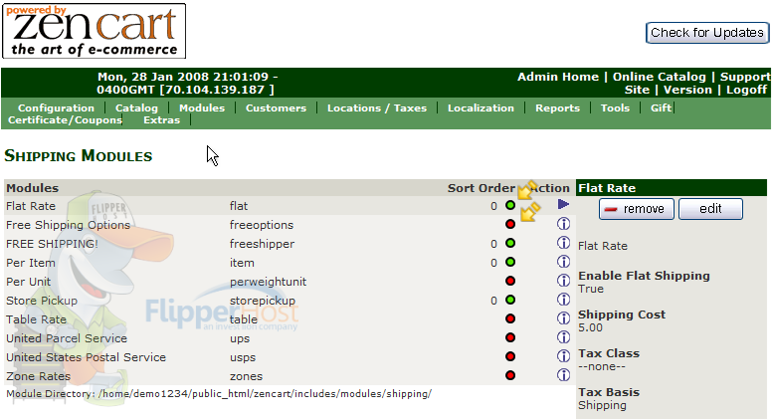Click Logoff

(746, 90)
